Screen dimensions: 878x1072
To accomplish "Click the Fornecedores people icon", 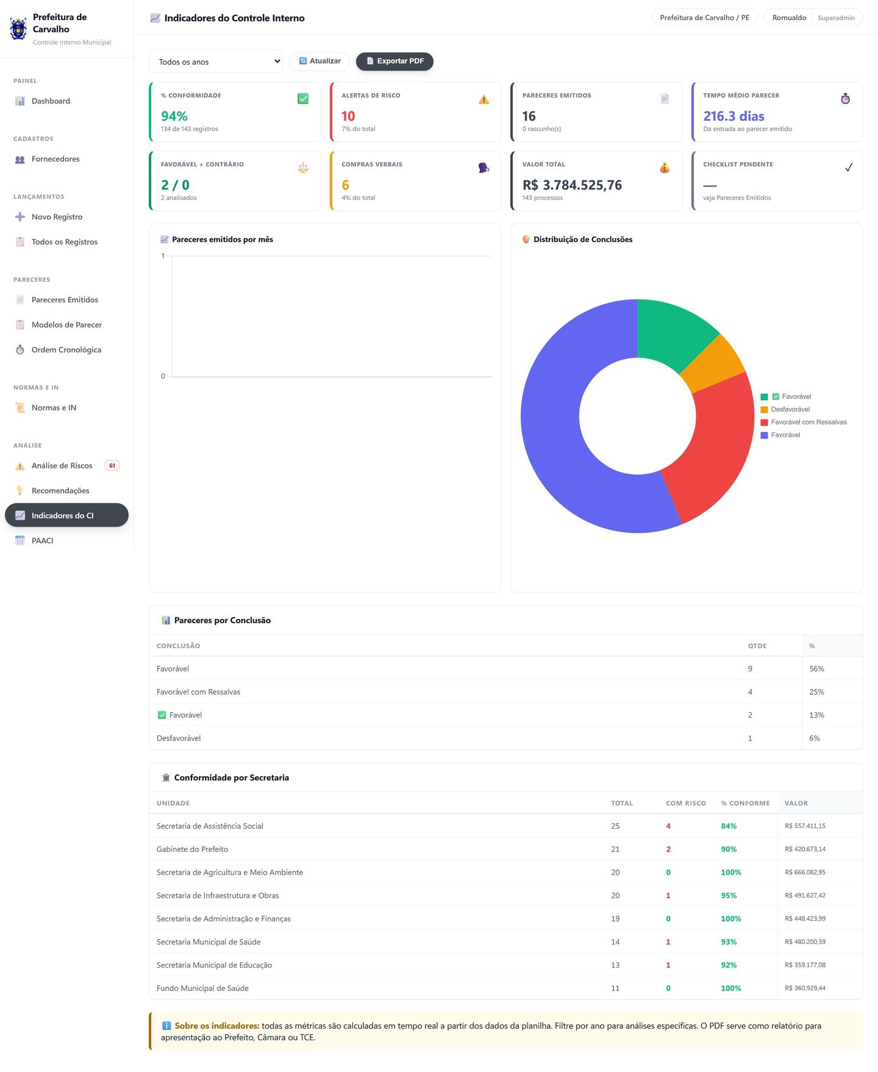I will click(20, 159).
